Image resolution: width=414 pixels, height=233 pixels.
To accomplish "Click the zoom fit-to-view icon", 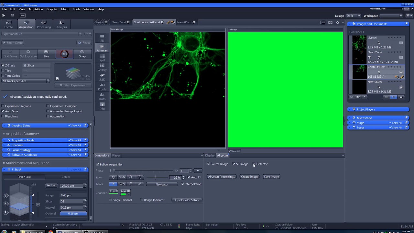I will [x=113, y=177].
